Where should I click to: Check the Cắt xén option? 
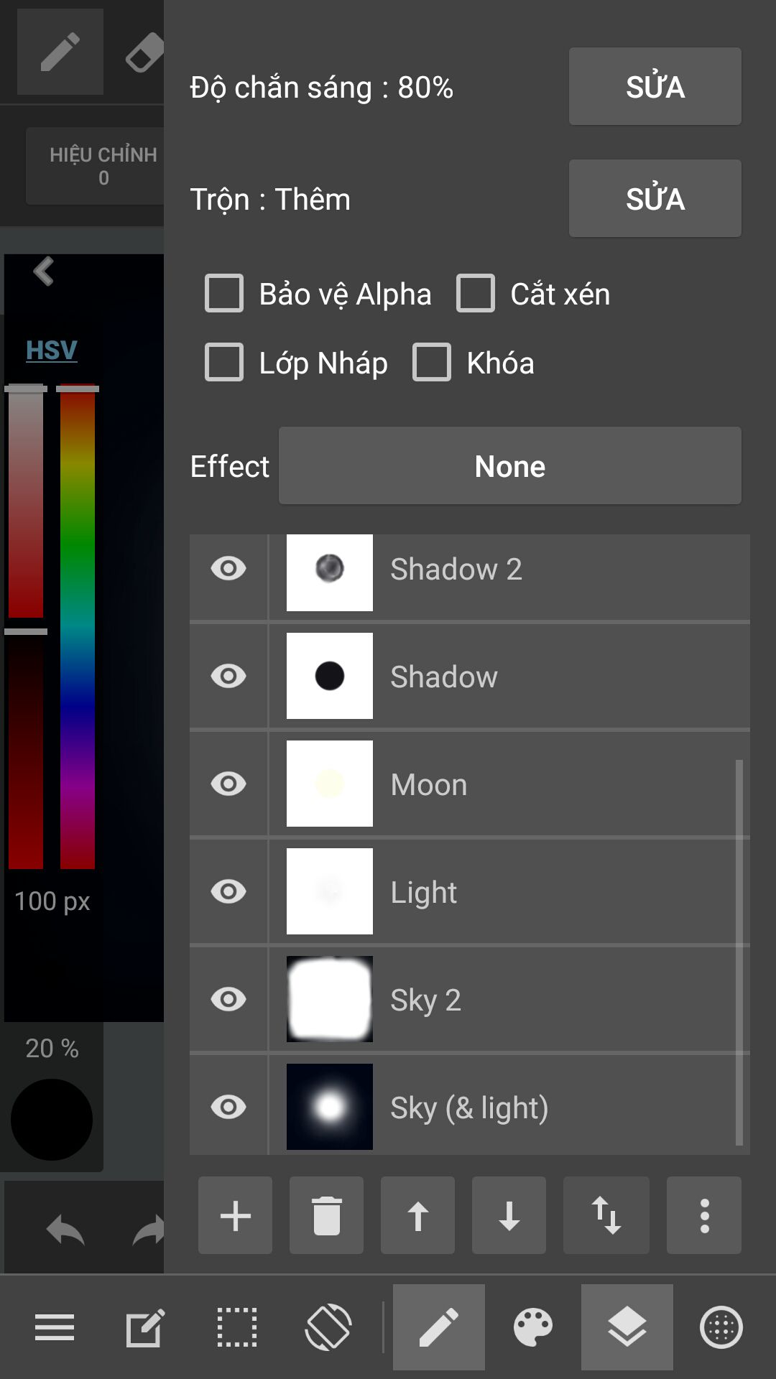point(476,293)
